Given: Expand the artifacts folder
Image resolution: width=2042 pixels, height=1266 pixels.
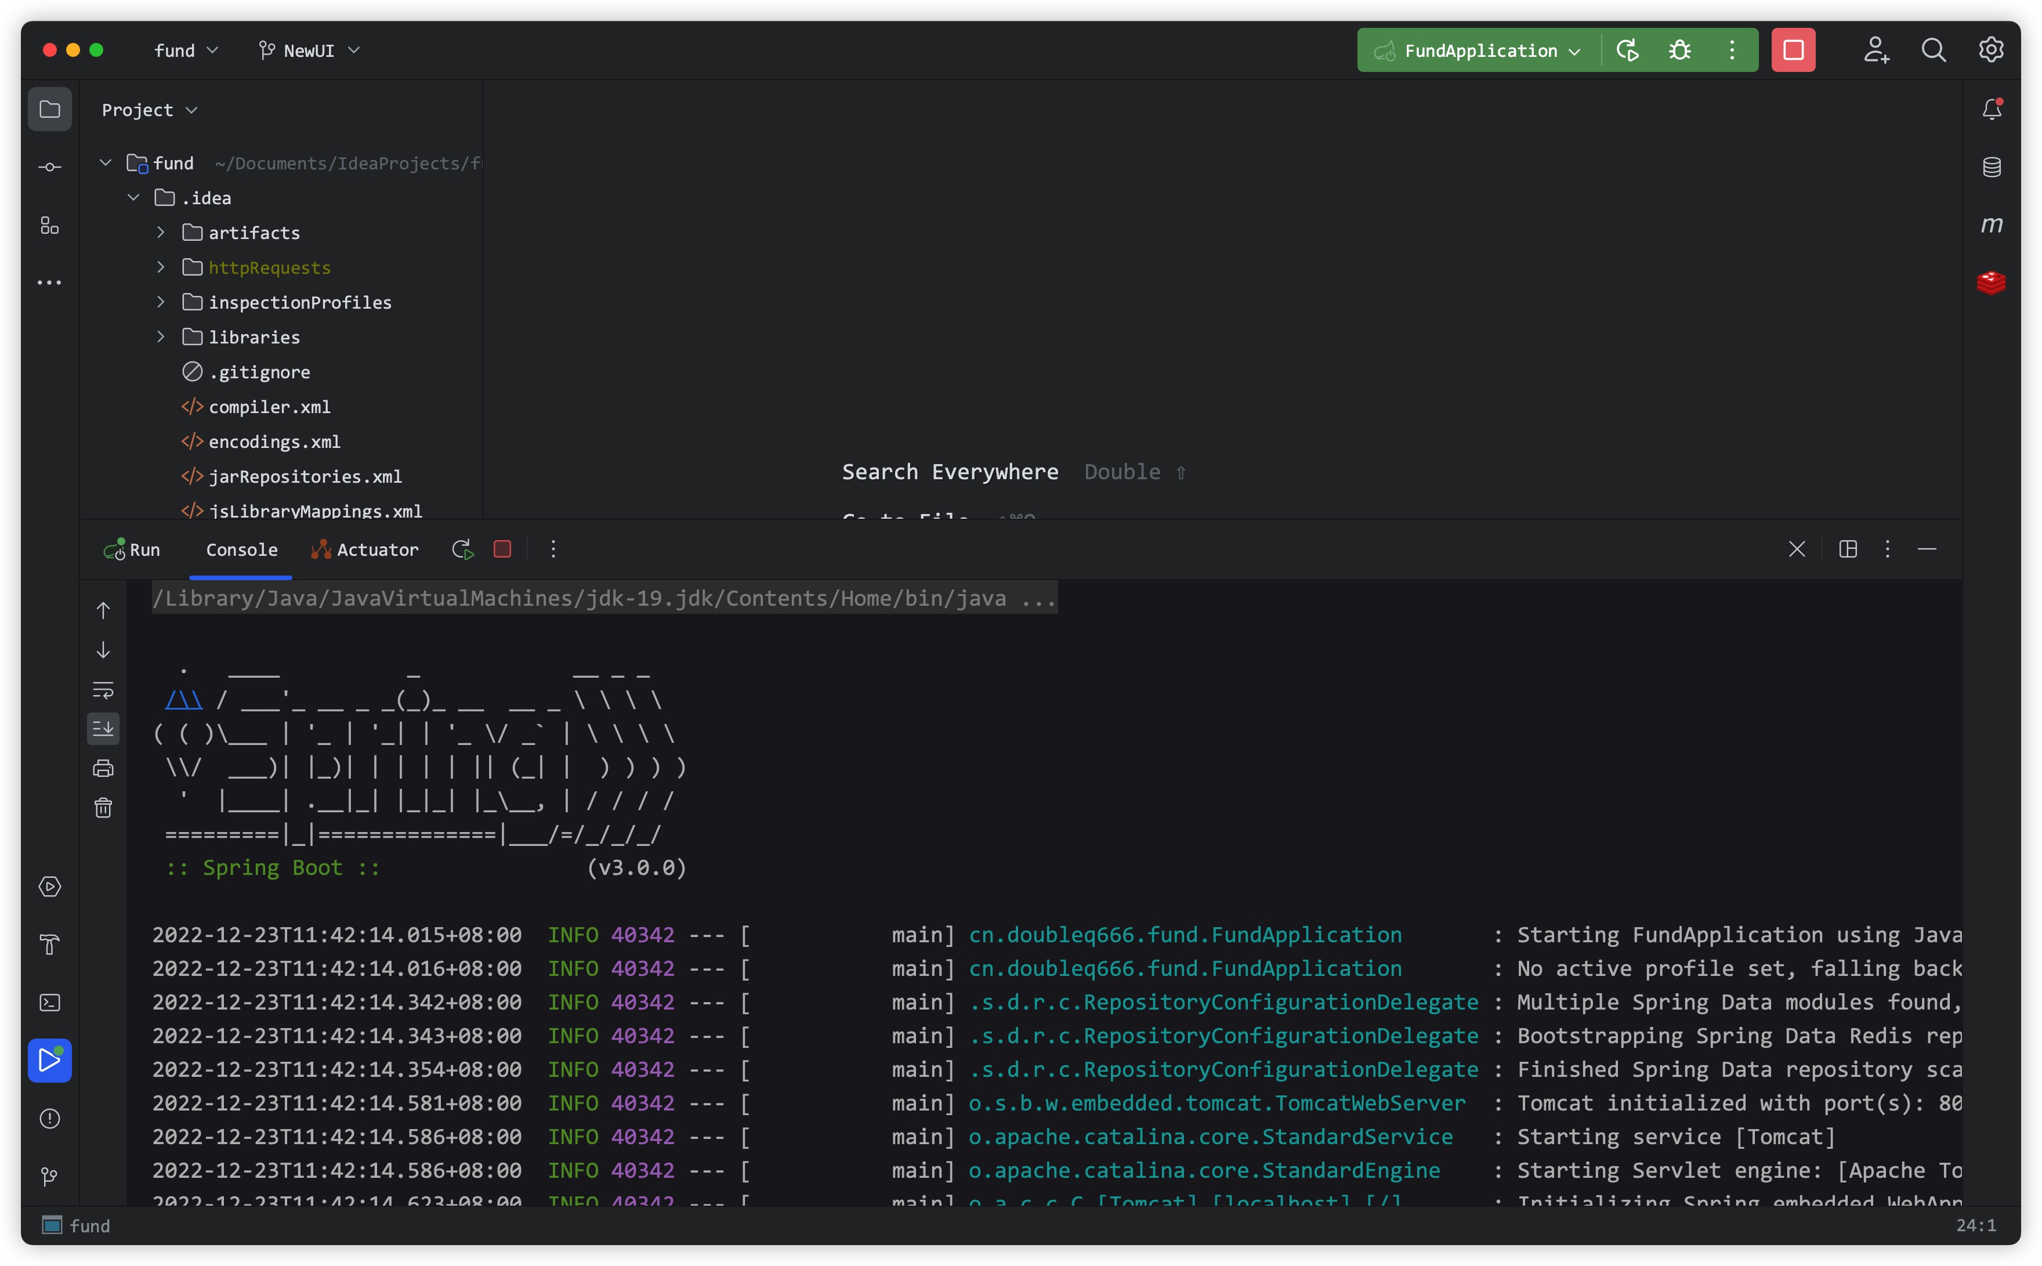Looking at the screenshot, I should (x=161, y=232).
